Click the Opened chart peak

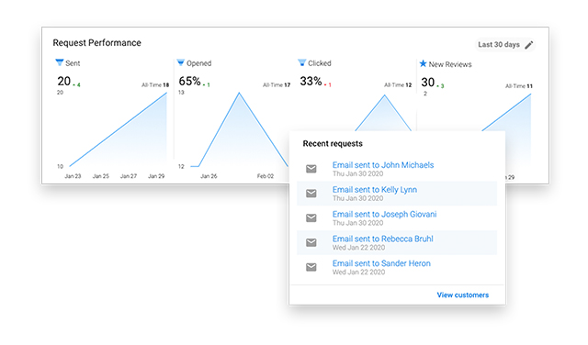click(239, 93)
